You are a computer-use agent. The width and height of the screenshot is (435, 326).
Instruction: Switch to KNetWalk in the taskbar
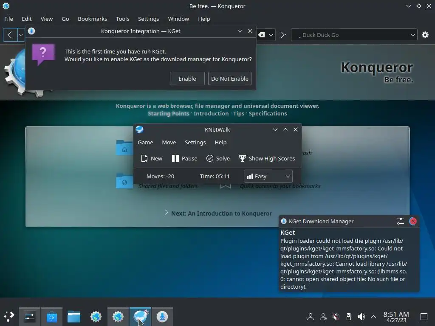(x=140, y=317)
